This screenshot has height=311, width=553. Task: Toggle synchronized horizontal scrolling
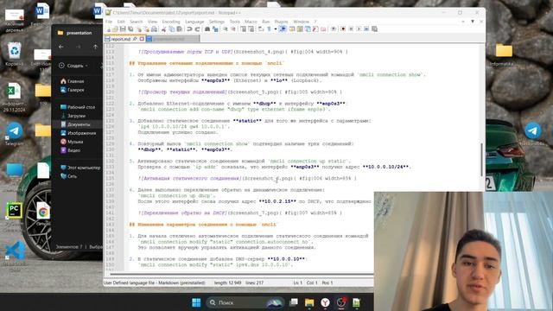point(251,29)
